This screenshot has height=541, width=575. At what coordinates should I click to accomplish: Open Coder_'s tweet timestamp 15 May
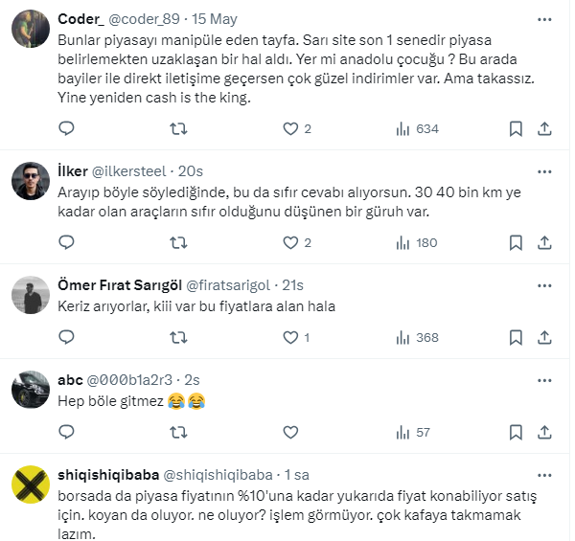216,19
